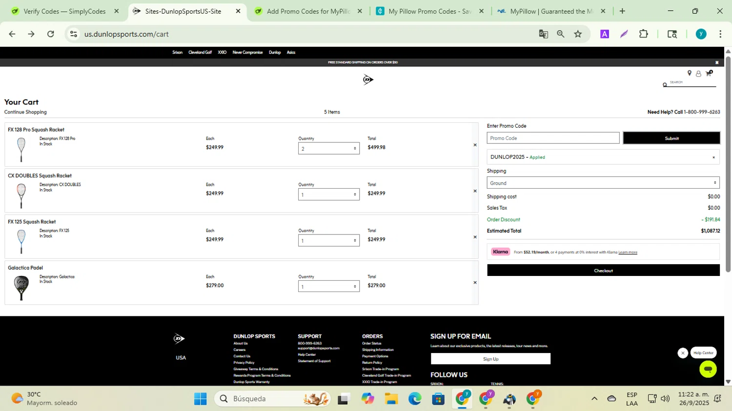Open the shopping cart icon
Image resolution: width=732 pixels, height=411 pixels.
[709, 74]
